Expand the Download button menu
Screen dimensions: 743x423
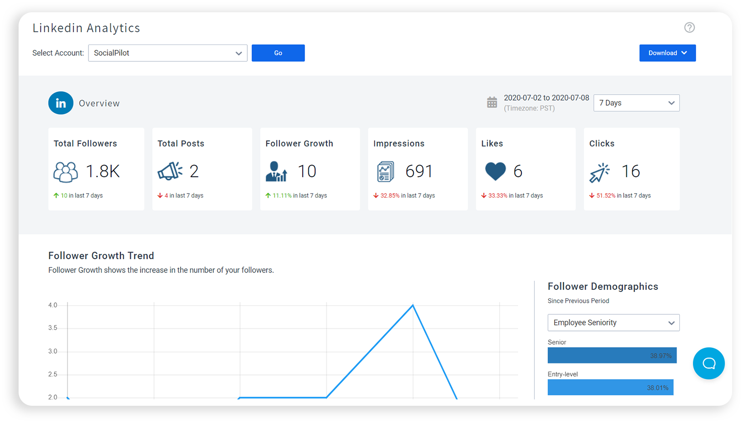667,53
